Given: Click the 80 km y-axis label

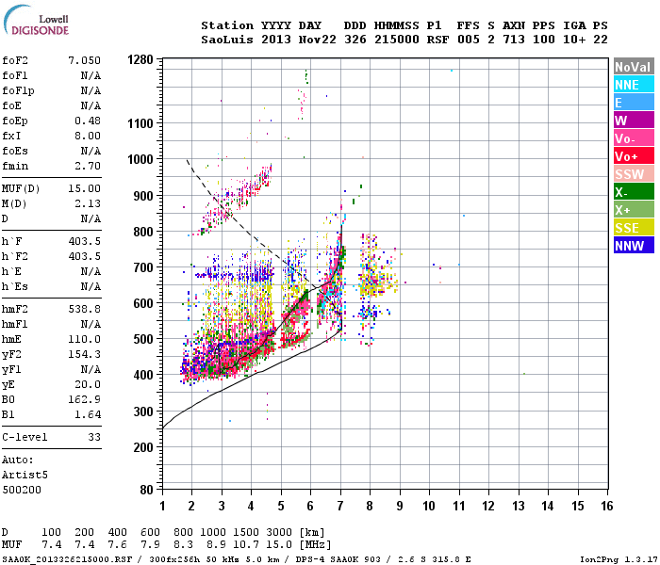Looking at the screenshot, I should (146, 490).
